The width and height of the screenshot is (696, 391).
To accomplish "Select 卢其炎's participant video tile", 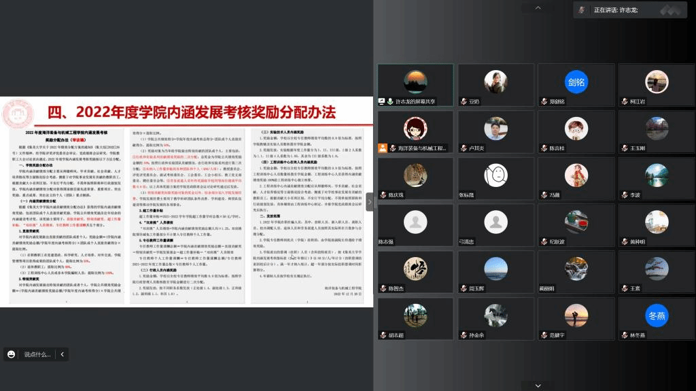I will click(495, 133).
